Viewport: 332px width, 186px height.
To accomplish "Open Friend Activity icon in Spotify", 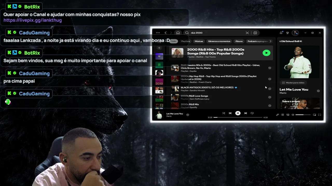I will tap(287, 33).
